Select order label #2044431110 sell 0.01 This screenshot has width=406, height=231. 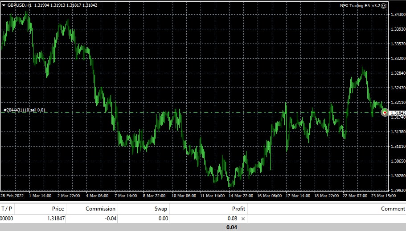pyautogui.click(x=25, y=110)
